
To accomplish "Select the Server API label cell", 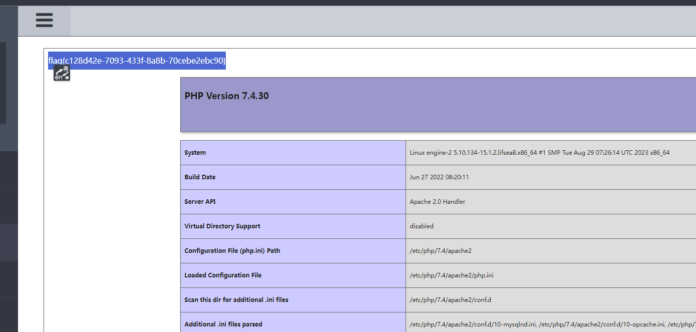I will coord(200,202).
